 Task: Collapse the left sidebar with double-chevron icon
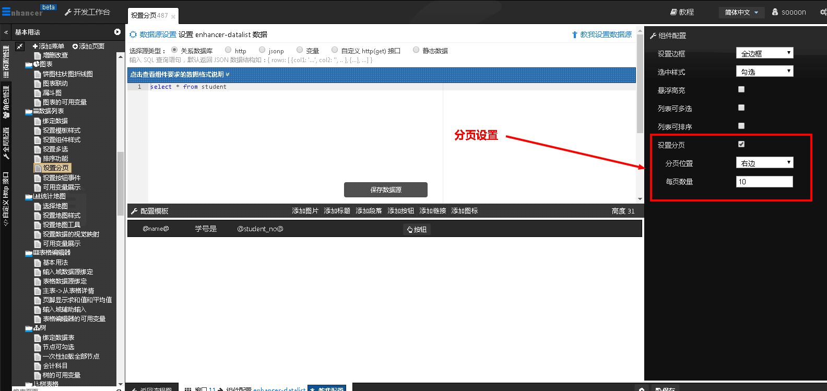click(x=6, y=32)
